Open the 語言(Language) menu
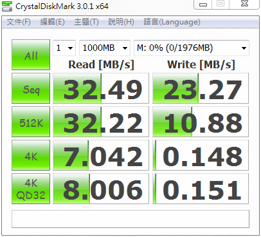 [x=172, y=22]
